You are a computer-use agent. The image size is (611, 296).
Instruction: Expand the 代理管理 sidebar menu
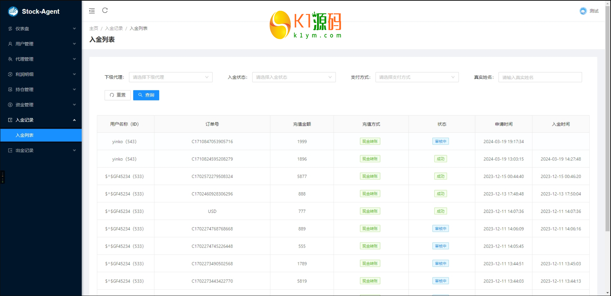(41, 59)
